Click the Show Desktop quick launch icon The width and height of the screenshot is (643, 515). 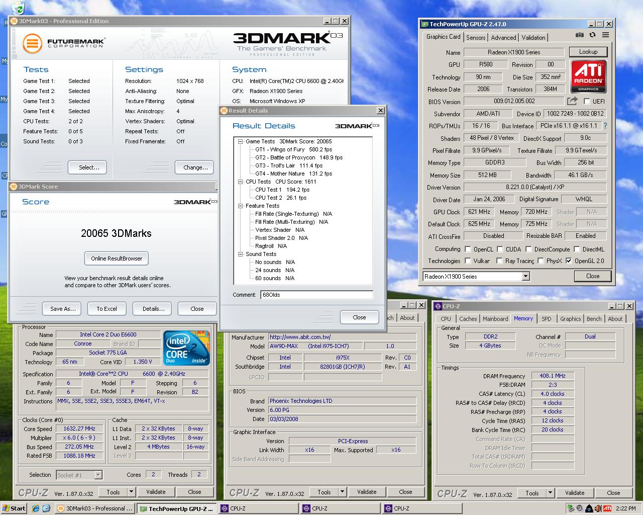point(46,508)
